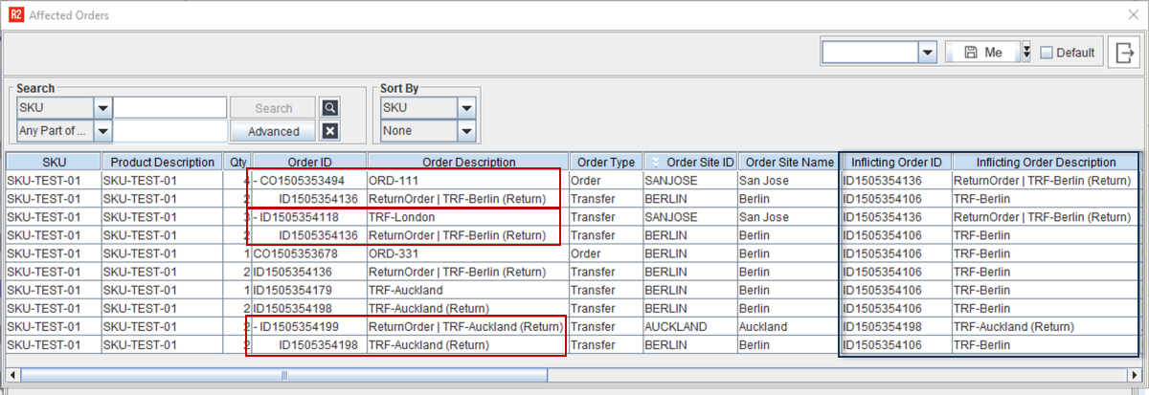This screenshot has height=395, width=1149.
Task: Collapse the CO1505353494 order row
Action: point(256,181)
